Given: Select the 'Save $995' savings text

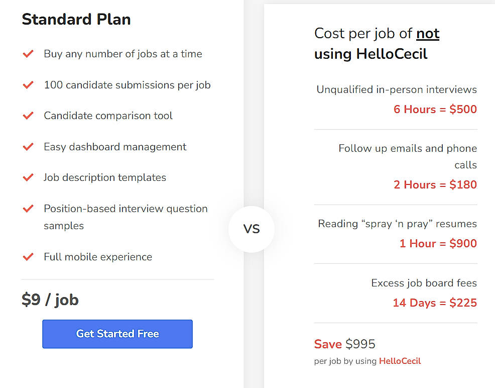Looking at the screenshot, I should point(344,344).
